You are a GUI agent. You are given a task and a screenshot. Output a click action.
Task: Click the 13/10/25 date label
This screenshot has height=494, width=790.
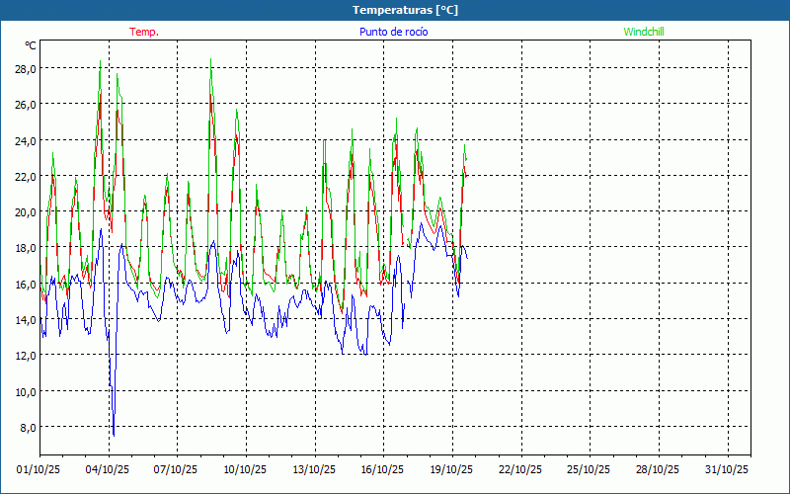coord(315,469)
